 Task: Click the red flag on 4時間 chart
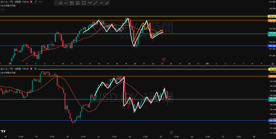[32, 2]
